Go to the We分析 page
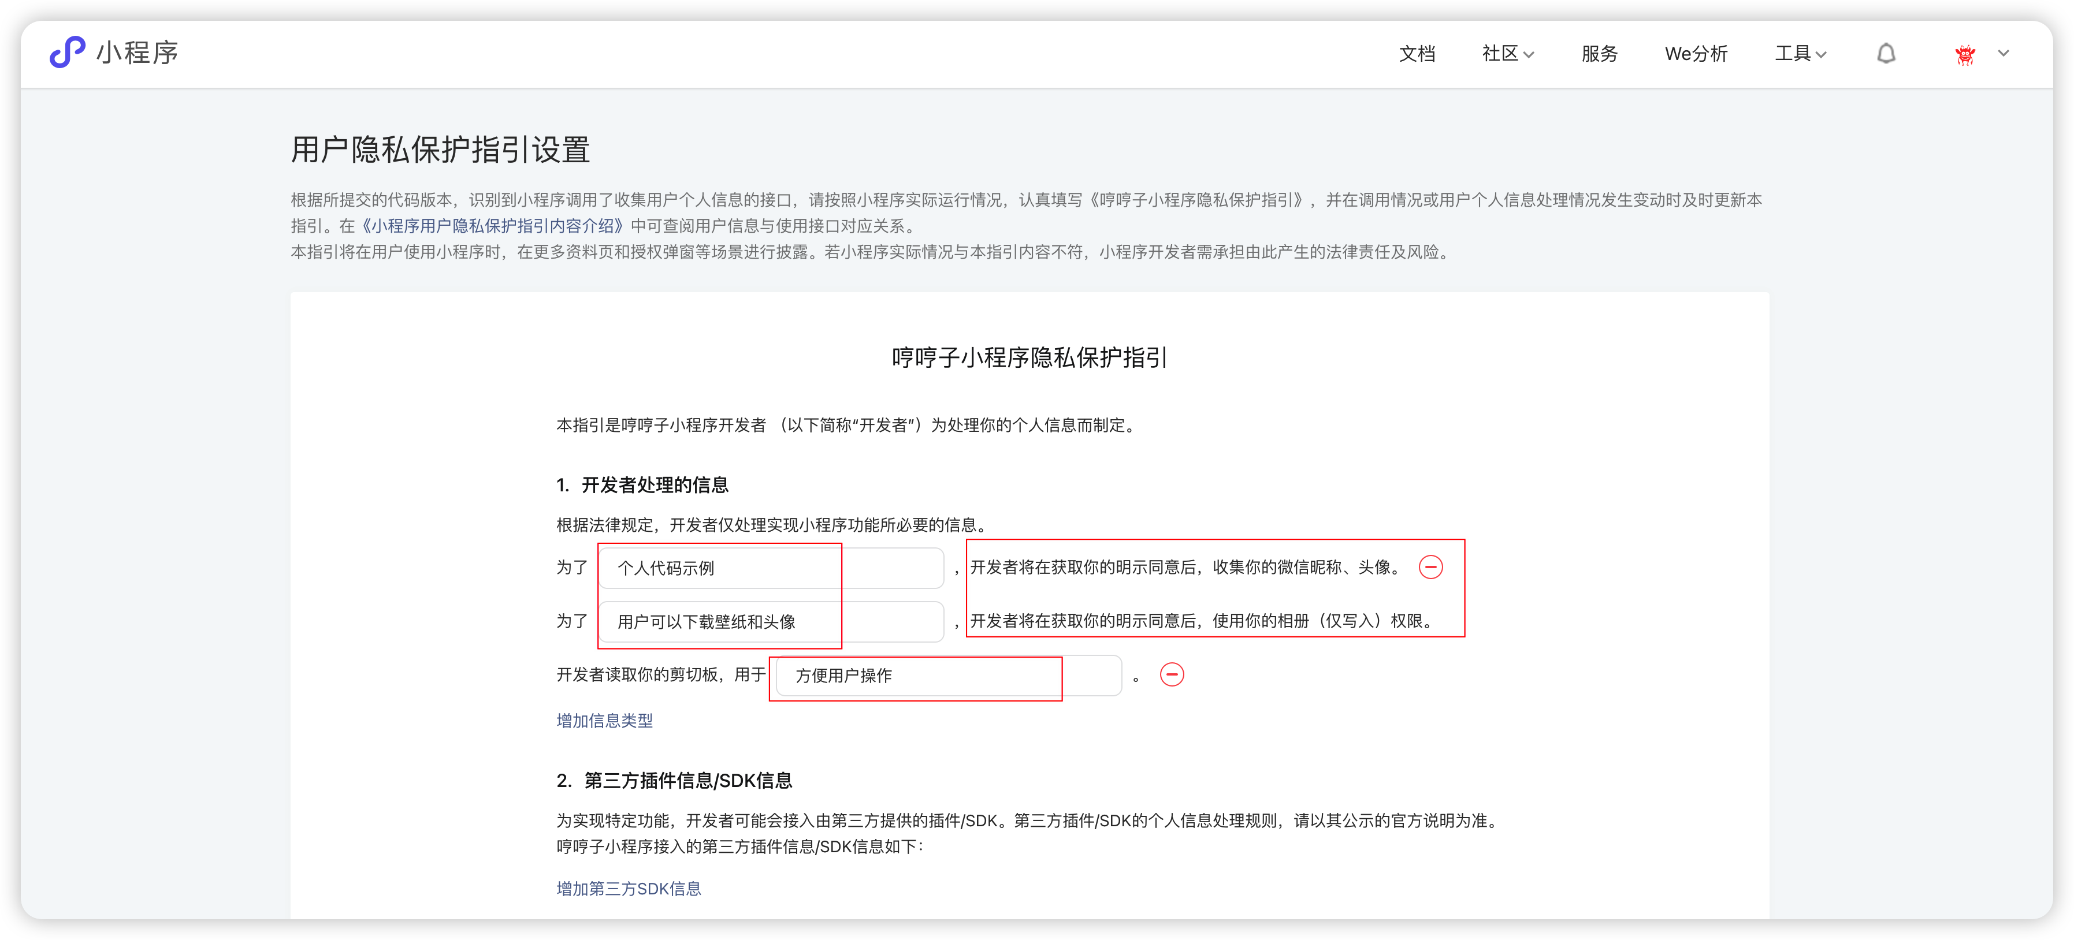The height and width of the screenshot is (940, 2074). 1696,54
